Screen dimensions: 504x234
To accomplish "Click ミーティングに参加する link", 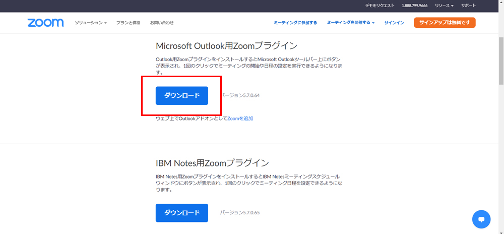I will pos(295,23).
